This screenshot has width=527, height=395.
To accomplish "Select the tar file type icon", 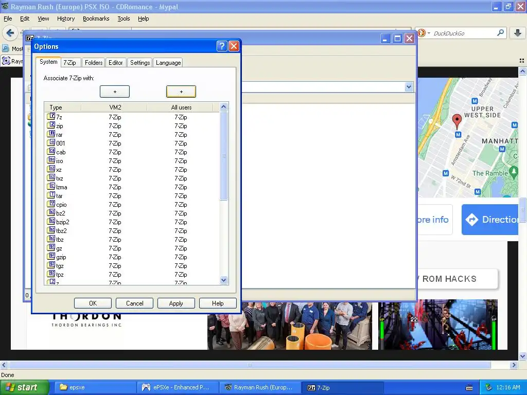I will tap(51, 195).
